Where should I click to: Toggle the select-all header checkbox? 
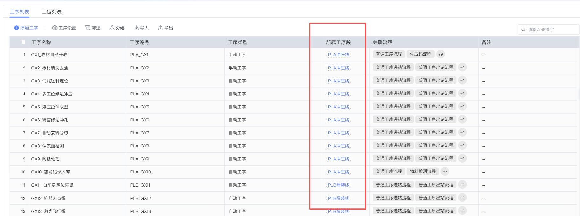[x=24, y=42]
